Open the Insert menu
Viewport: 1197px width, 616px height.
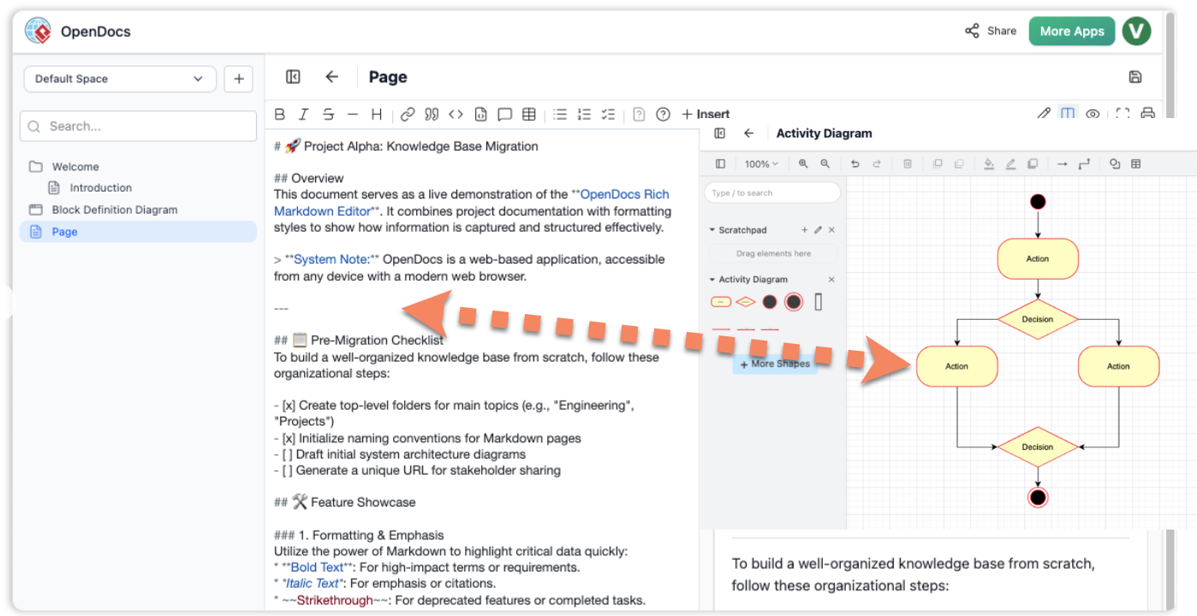coord(706,113)
